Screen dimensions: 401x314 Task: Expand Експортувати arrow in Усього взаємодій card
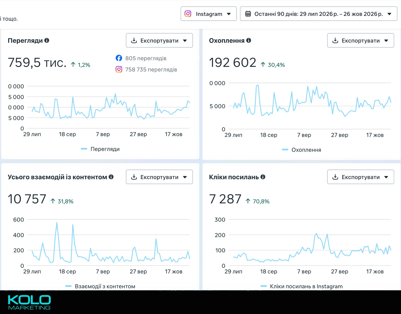point(185,177)
